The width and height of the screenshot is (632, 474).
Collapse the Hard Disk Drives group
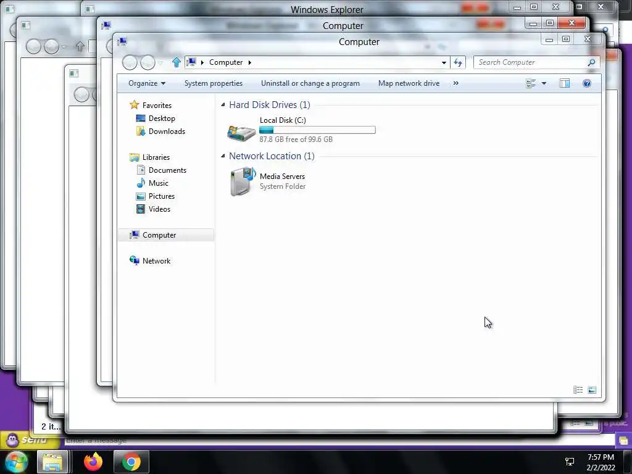click(223, 105)
